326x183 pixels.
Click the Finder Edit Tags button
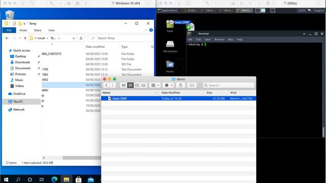(192, 85)
